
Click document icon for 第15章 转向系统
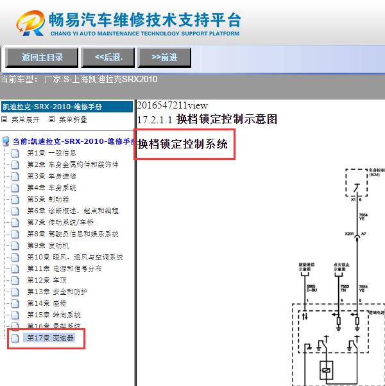click(15, 315)
